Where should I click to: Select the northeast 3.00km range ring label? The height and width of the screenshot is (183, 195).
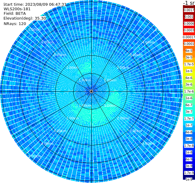coord(136,55)
